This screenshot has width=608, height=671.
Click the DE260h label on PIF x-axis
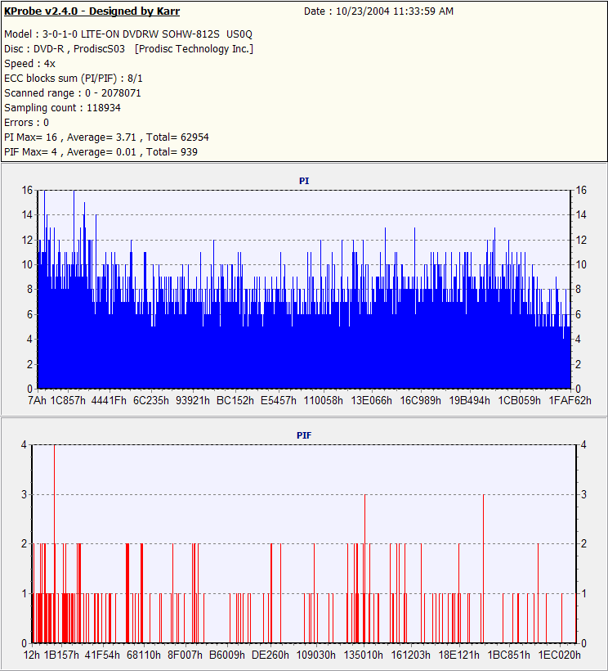pyautogui.click(x=270, y=655)
